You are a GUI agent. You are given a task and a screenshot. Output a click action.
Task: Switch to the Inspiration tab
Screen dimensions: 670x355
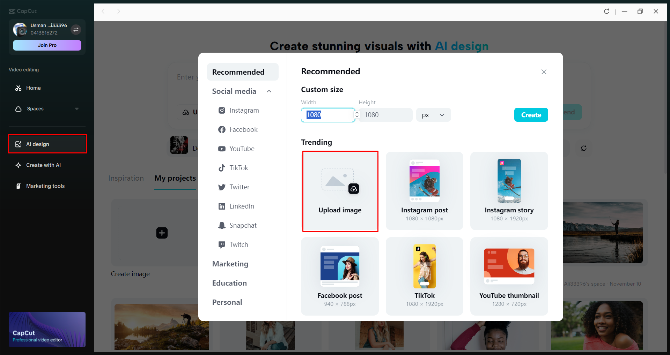tap(126, 178)
